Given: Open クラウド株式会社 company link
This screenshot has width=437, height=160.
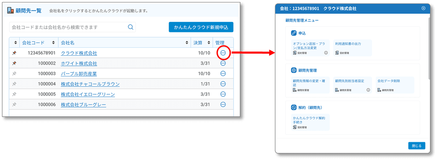Looking at the screenshot, I should pos(79,53).
